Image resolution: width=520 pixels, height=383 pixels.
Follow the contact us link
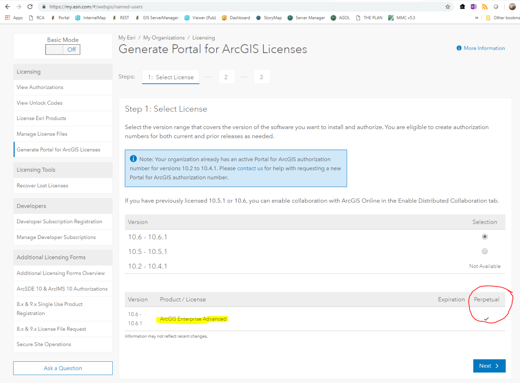[x=250, y=168]
